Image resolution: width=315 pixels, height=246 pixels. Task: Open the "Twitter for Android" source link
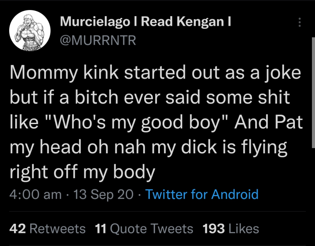tap(201, 194)
